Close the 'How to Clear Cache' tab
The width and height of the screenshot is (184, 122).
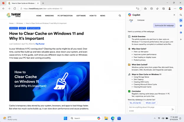tap(38, 3)
